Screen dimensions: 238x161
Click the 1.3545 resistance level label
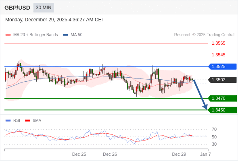tap(218, 55)
